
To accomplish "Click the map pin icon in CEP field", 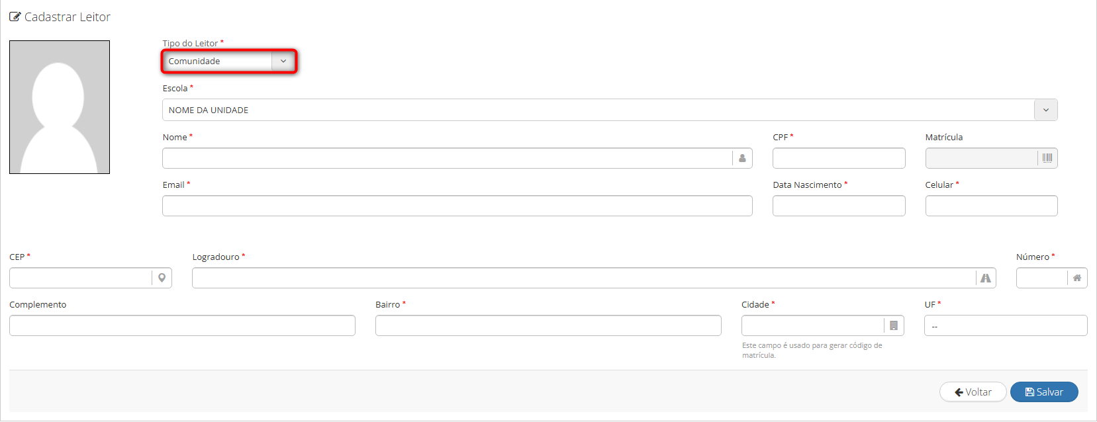I will point(162,278).
